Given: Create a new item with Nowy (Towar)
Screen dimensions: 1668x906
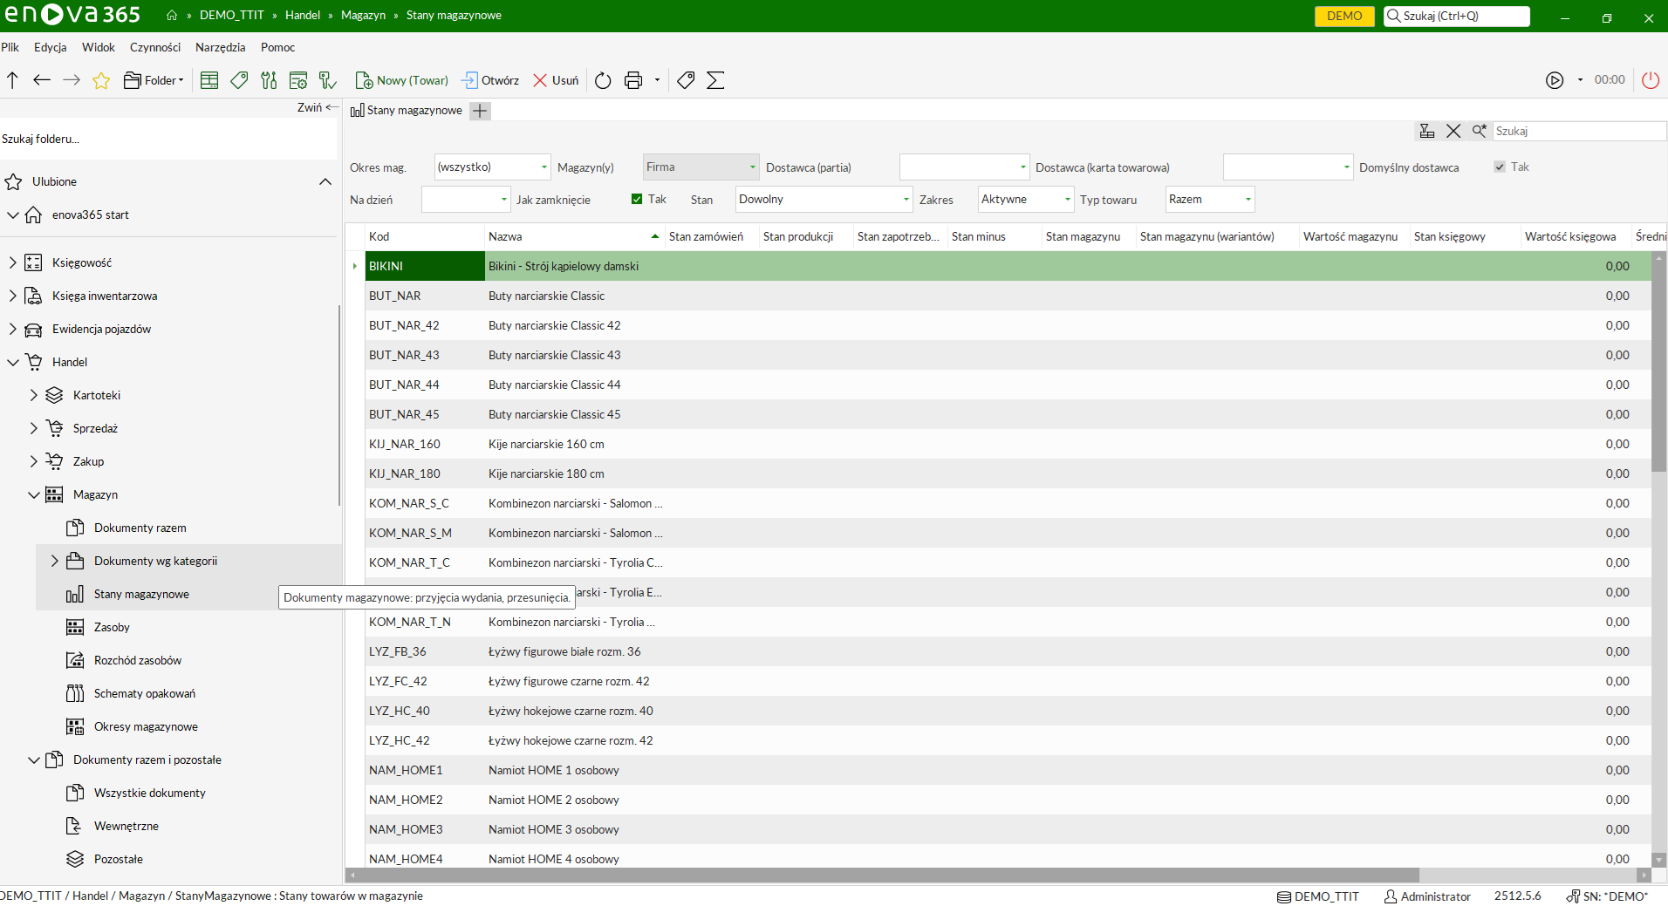Looking at the screenshot, I should [402, 80].
